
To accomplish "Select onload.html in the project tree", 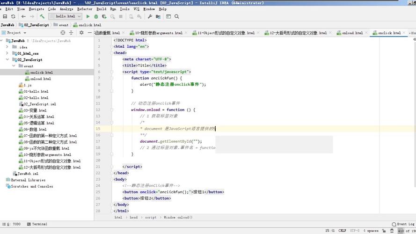I will [41, 79].
